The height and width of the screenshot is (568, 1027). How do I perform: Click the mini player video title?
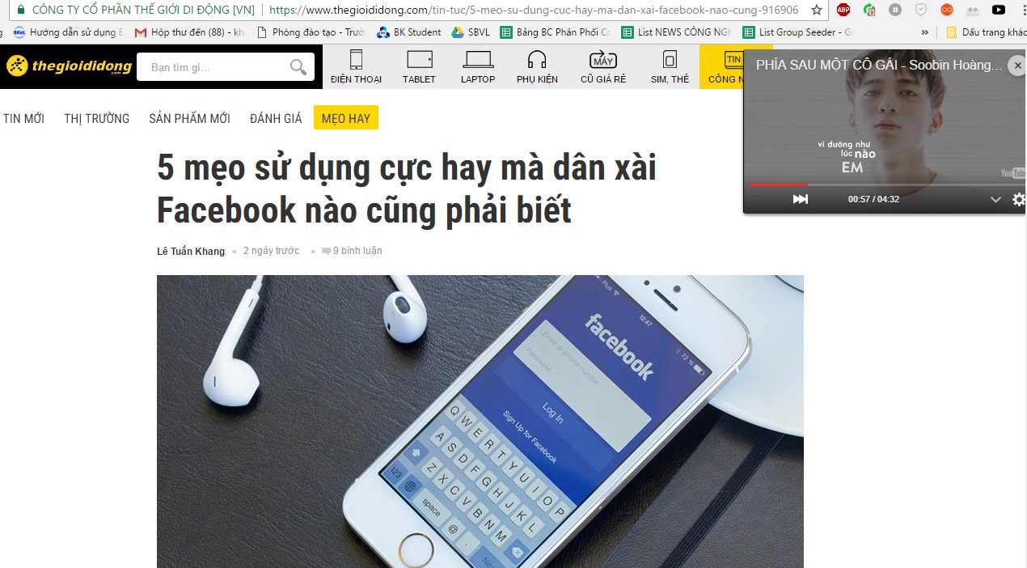coord(879,66)
